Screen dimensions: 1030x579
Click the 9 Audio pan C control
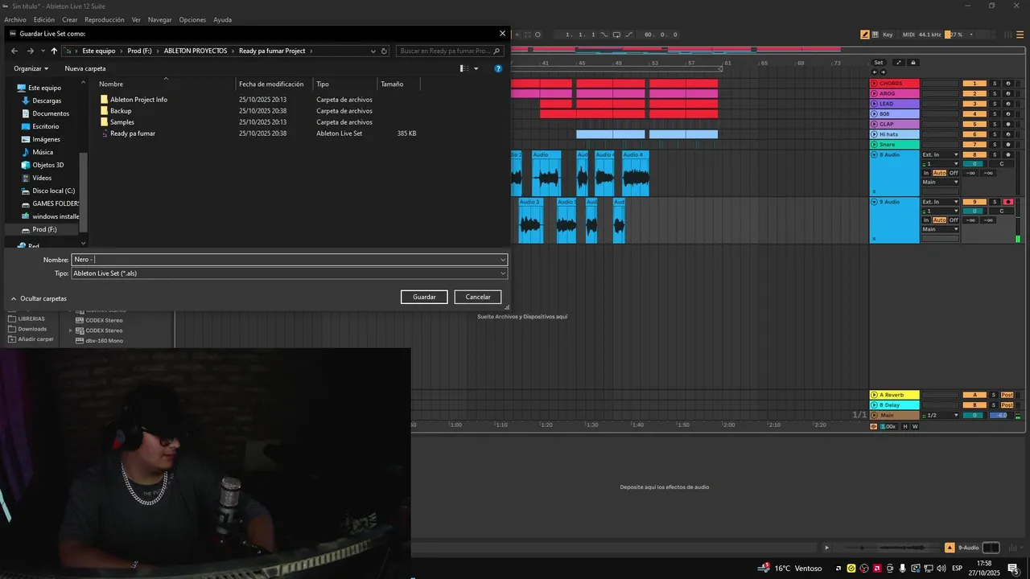point(1002,211)
